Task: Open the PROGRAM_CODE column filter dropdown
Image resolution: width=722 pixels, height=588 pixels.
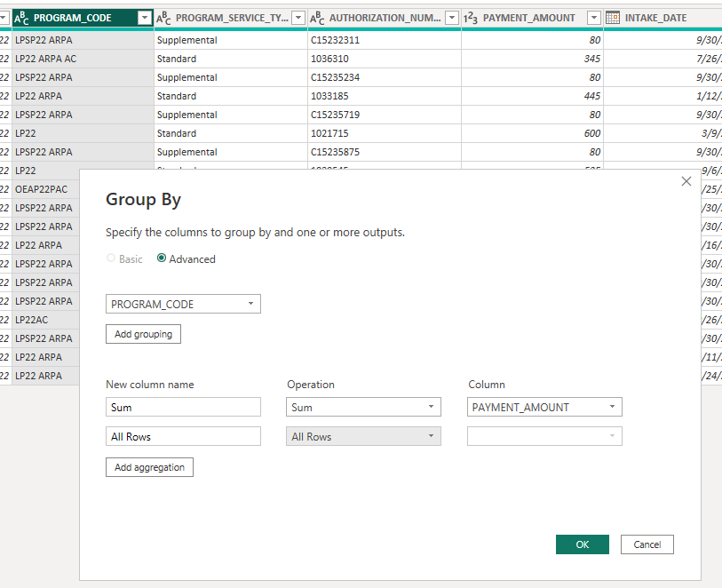Action: pyautogui.click(x=145, y=18)
